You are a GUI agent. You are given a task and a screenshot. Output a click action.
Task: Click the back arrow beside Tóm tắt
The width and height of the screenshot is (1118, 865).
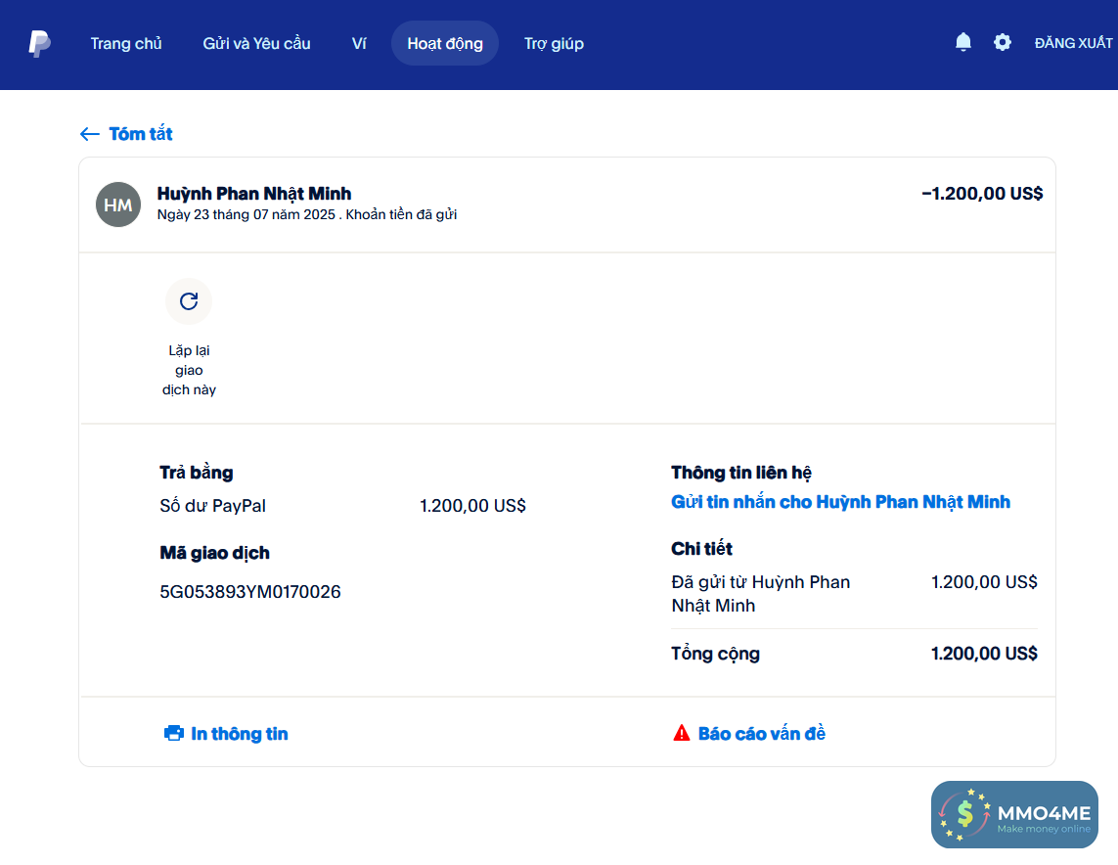90,134
